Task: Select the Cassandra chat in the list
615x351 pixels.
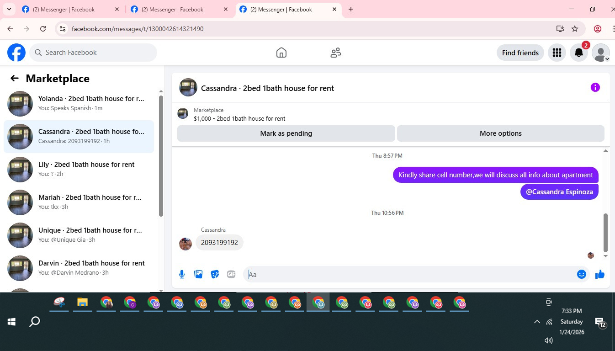Action: coord(79,137)
